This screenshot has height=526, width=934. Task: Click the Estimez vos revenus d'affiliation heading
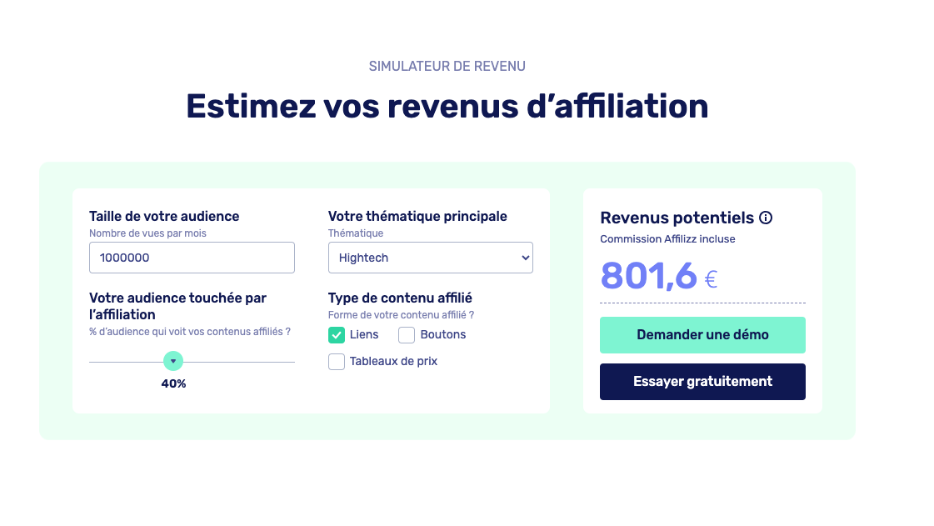point(447,107)
